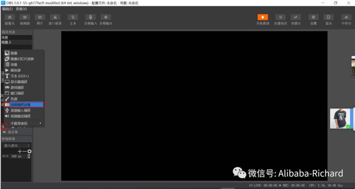Expand the 不推荐使用 submenu arrow
This screenshot has height=189, width=355.
tap(40, 123)
